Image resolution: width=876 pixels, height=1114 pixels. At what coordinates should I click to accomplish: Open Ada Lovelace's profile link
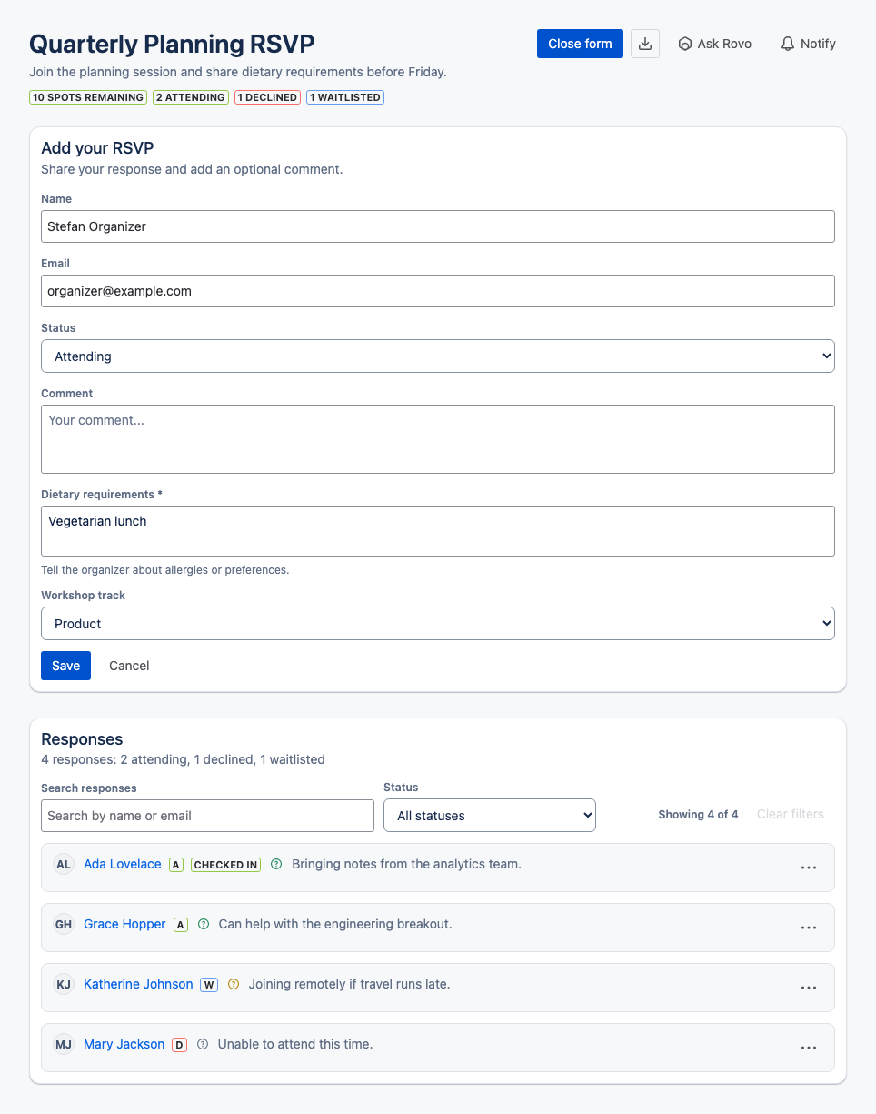click(123, 864)
